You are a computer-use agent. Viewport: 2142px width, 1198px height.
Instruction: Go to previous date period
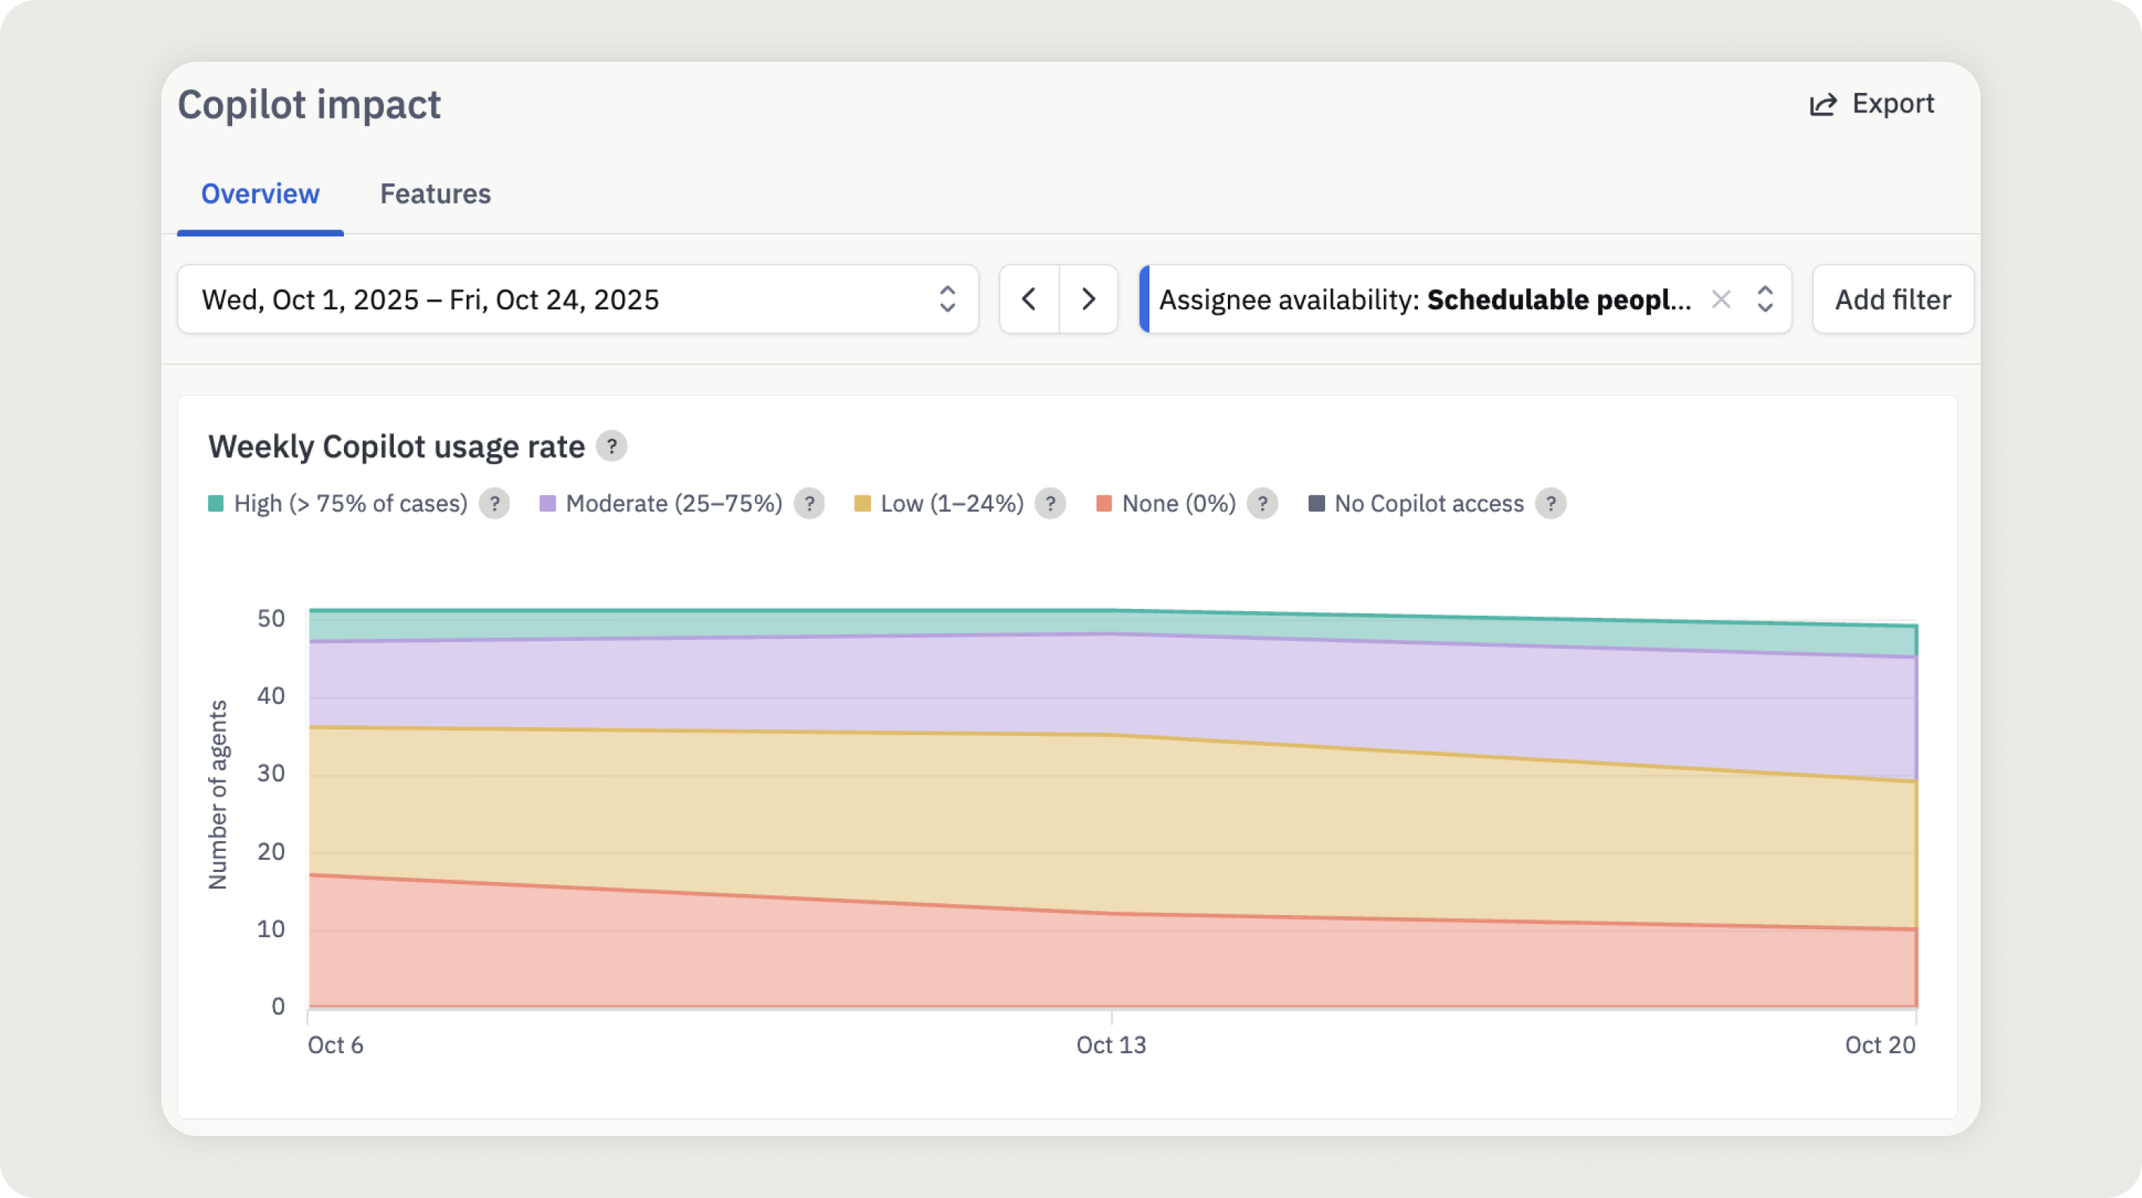pos(1029,299)
